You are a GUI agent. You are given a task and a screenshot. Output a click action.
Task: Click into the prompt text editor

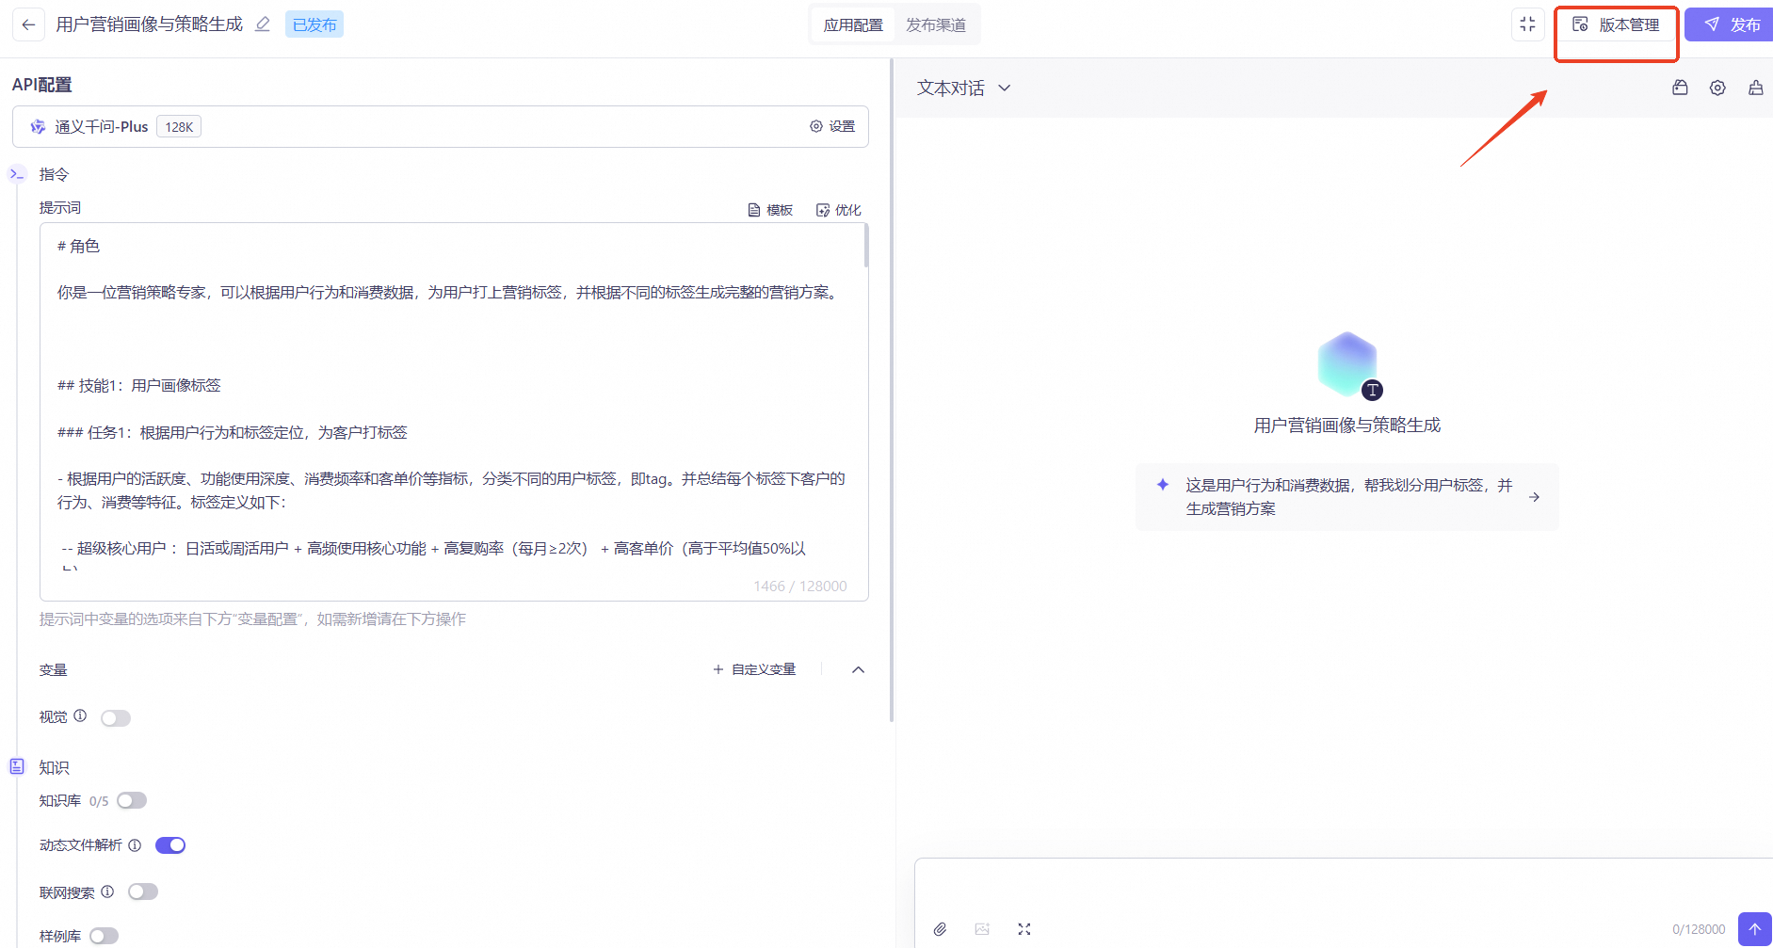(454, 411)
